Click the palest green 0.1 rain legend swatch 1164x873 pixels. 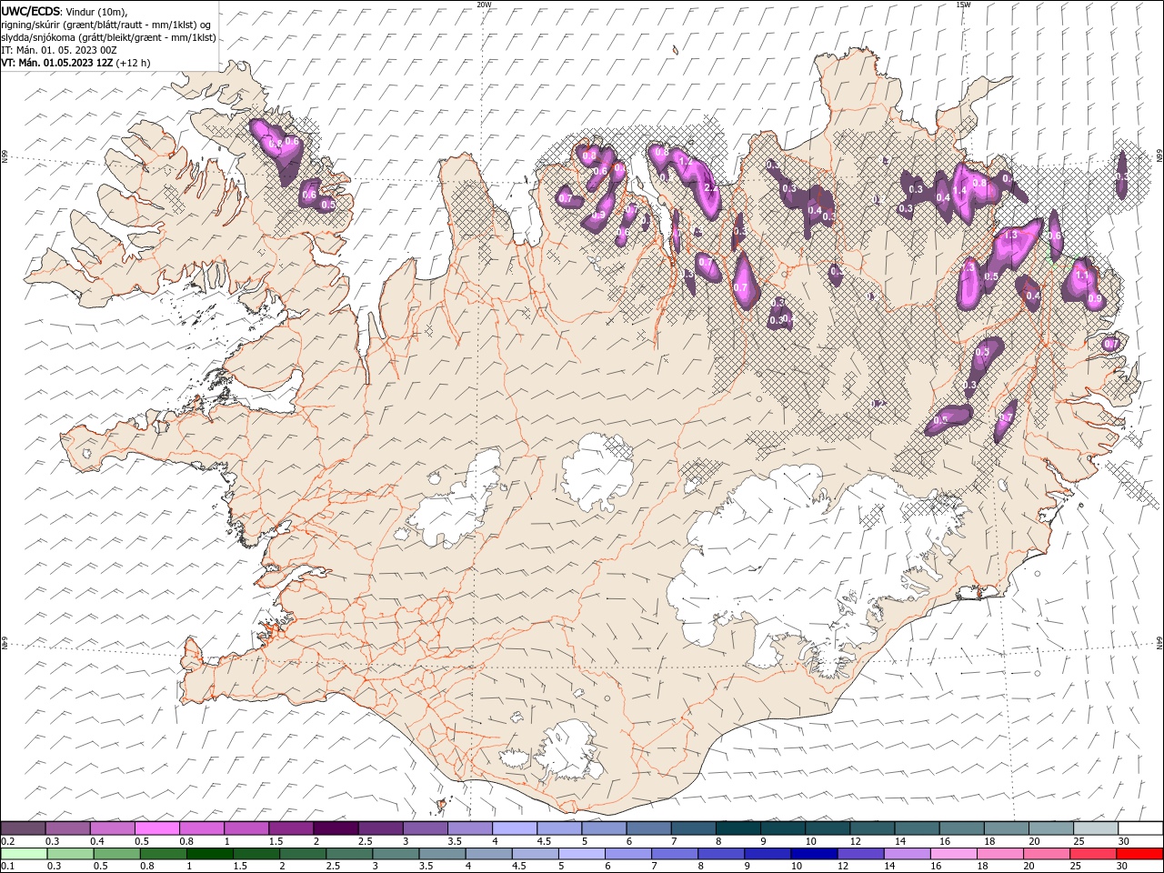24,854
